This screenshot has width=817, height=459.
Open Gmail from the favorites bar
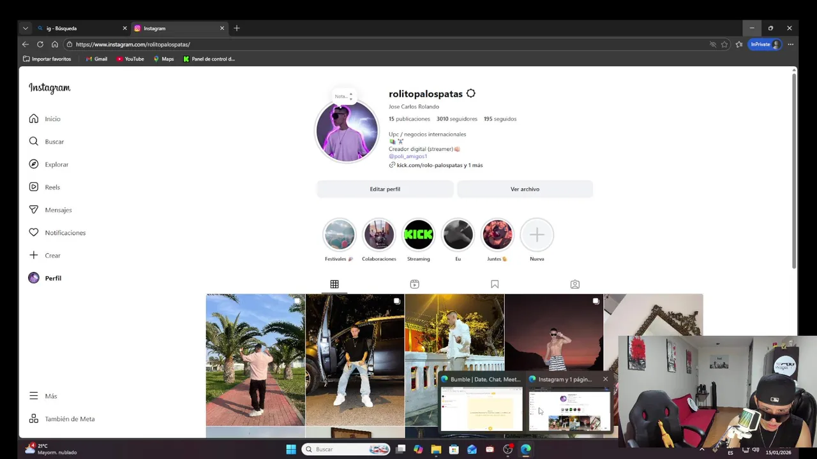click(x=96, y=59)
